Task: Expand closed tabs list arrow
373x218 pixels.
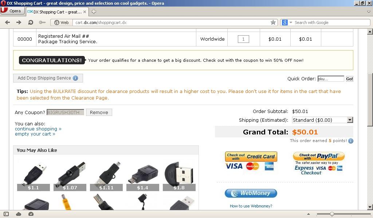Action: click(369, 11)
